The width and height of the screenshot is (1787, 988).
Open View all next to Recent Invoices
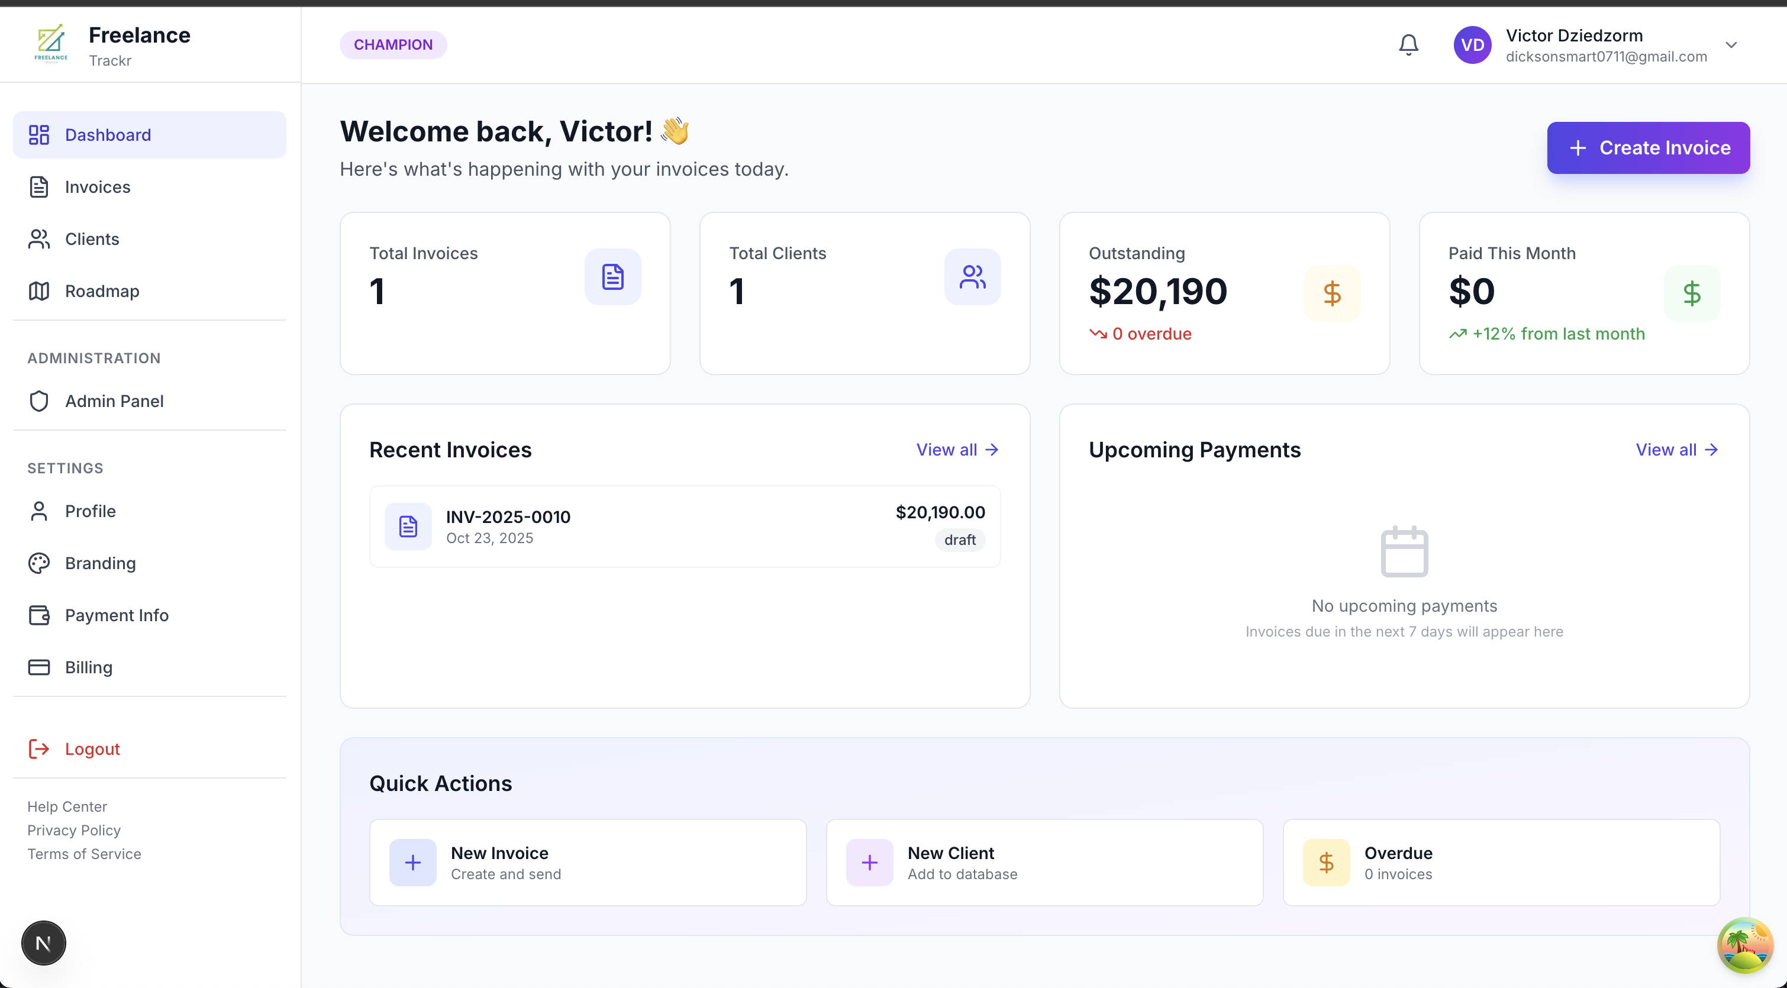pos(957,450)
